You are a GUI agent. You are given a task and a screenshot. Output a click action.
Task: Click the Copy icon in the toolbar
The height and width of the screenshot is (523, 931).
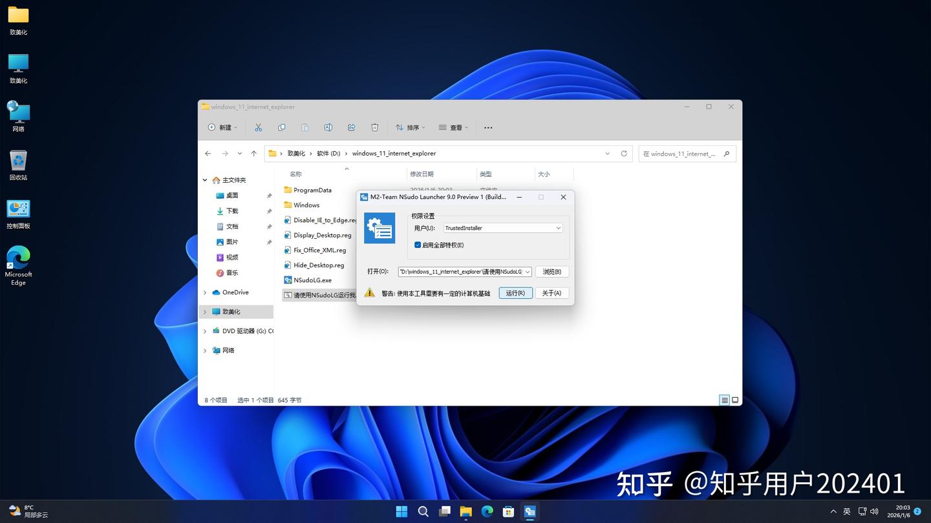coord(281,127)
